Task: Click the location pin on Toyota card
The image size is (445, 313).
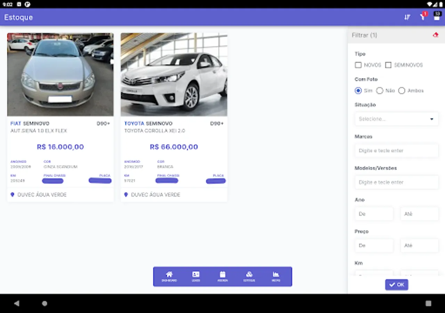Action: [126, 195]
